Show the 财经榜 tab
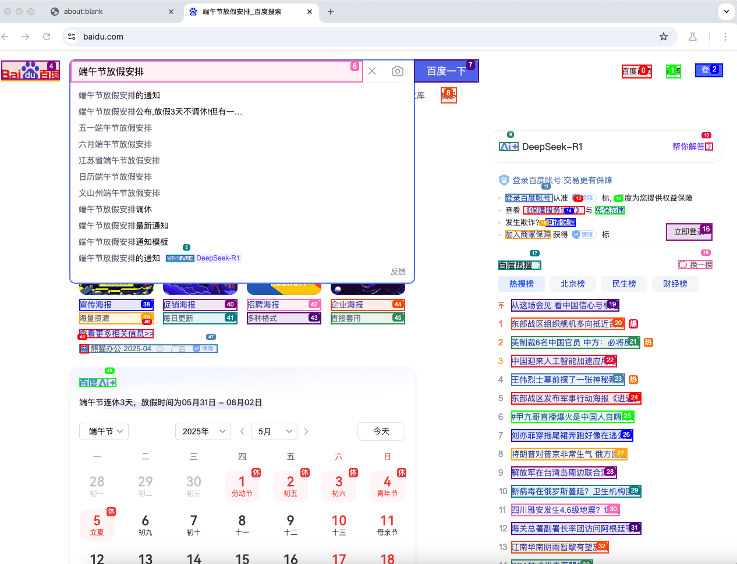This screenshot has width=737, height=564. click(675, 284)
